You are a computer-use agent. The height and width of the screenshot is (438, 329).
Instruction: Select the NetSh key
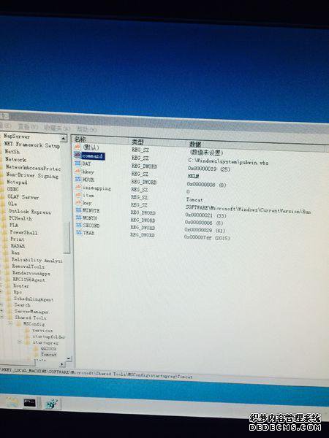pyautogui.click(x=12, y=152)
